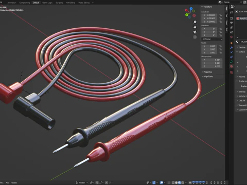Click the Scene name field in top bar
The width and height of the screenshot is (247, 185).
[232, 2]
